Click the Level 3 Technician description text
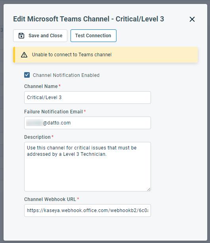 click(85, 154)
